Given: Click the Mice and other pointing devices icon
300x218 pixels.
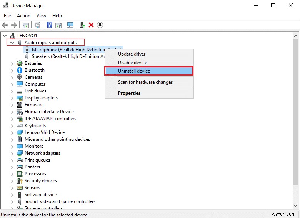Looking at the screenshot, I should point(20,139).
